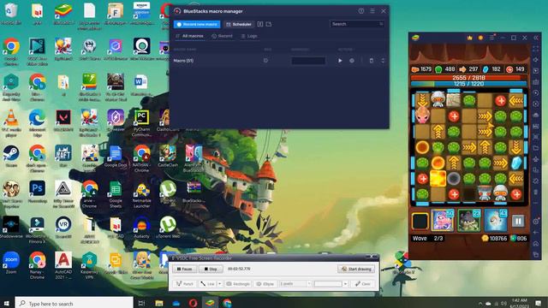Tap the blue crystal tile on the board
The height and width of the screenshot is (308, 548).
tap(516, 163)
